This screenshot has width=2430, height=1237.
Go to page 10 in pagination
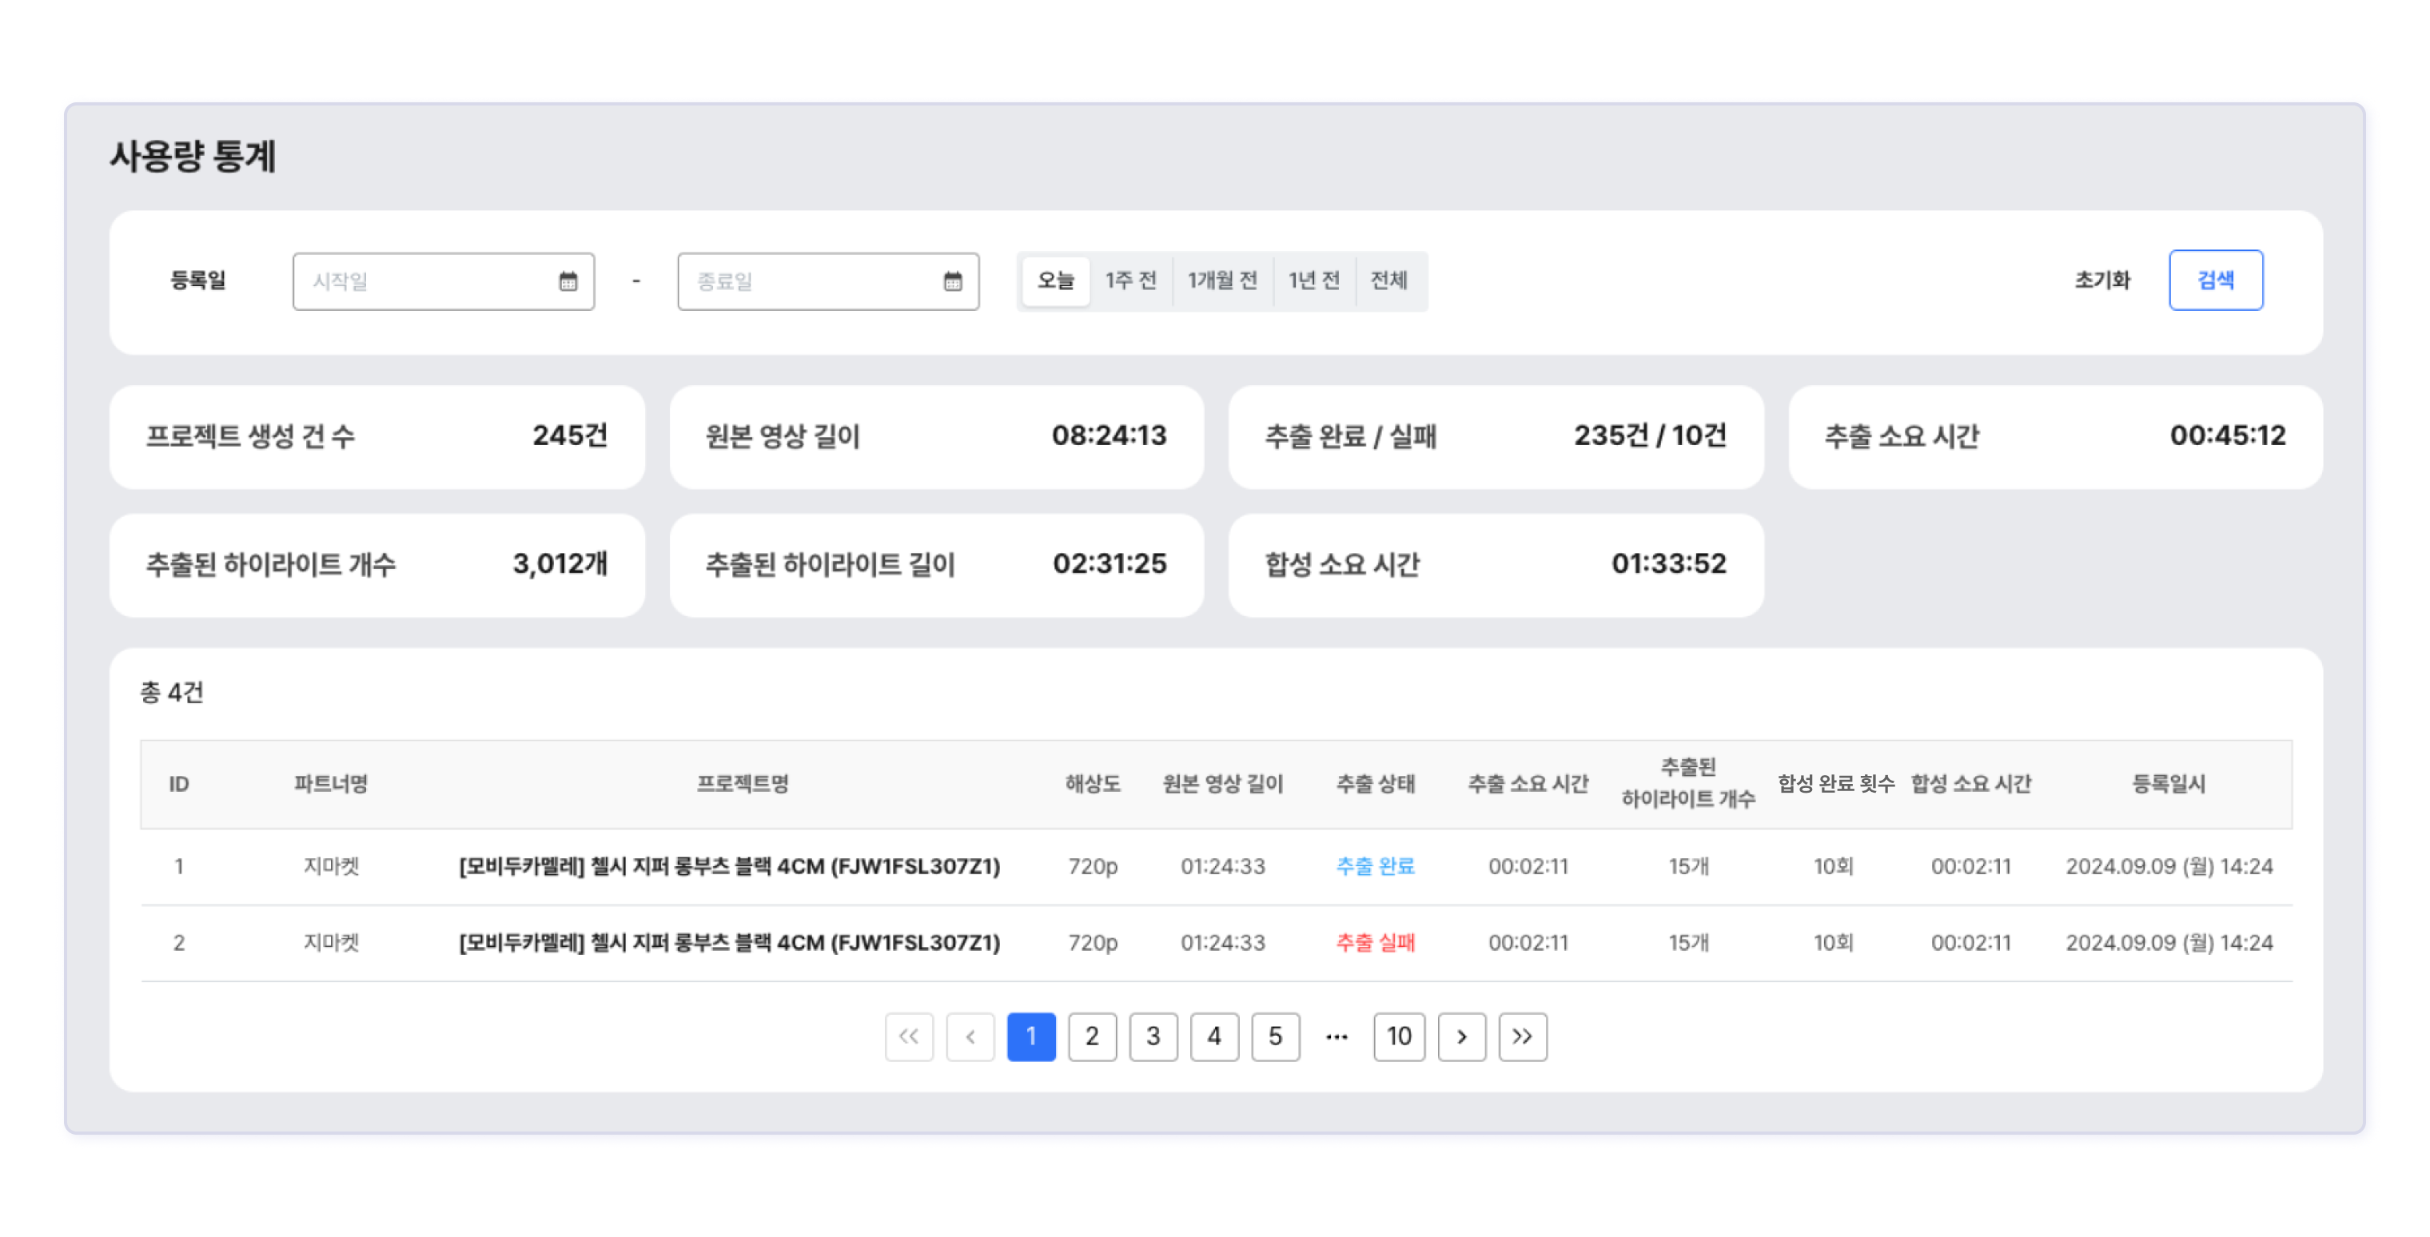(x=1399, y=1036)
